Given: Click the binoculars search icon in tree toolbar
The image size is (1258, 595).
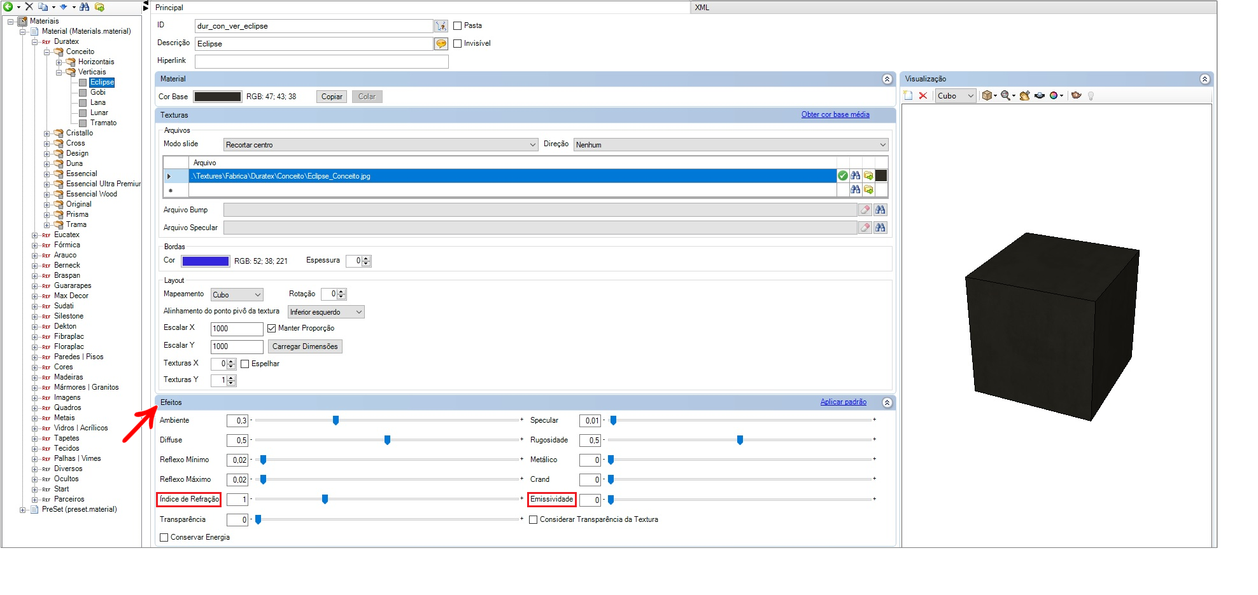Looking at the screenshot, I should 84,7.
